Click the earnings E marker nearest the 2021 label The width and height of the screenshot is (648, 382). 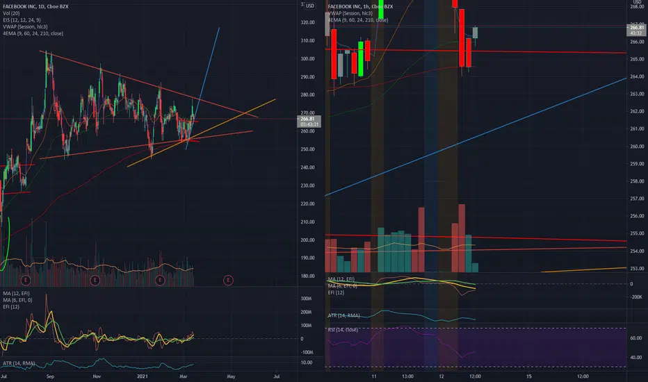point(160,281)
